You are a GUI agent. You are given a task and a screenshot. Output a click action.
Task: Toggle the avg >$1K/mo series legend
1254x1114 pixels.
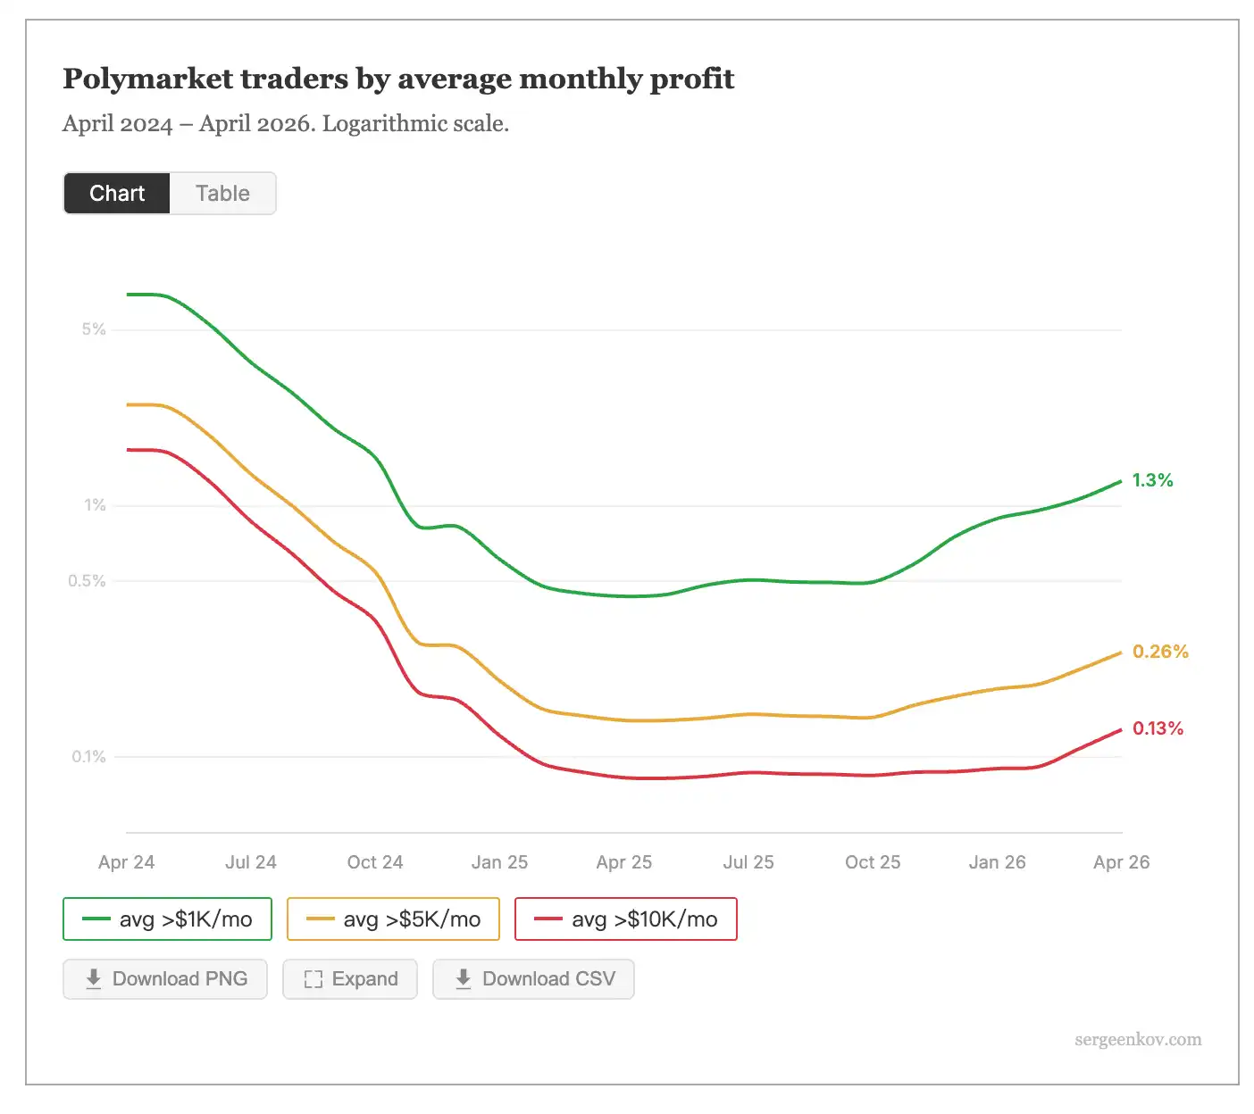coord(167,919)
